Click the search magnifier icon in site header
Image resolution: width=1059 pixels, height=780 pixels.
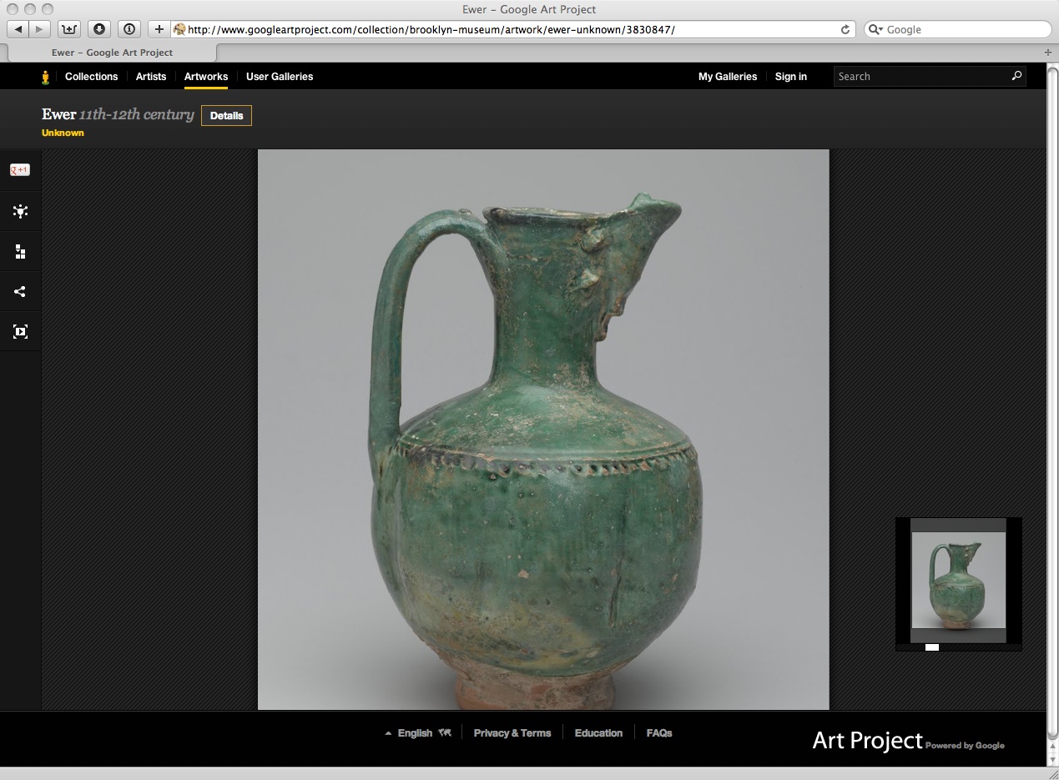1016,76
